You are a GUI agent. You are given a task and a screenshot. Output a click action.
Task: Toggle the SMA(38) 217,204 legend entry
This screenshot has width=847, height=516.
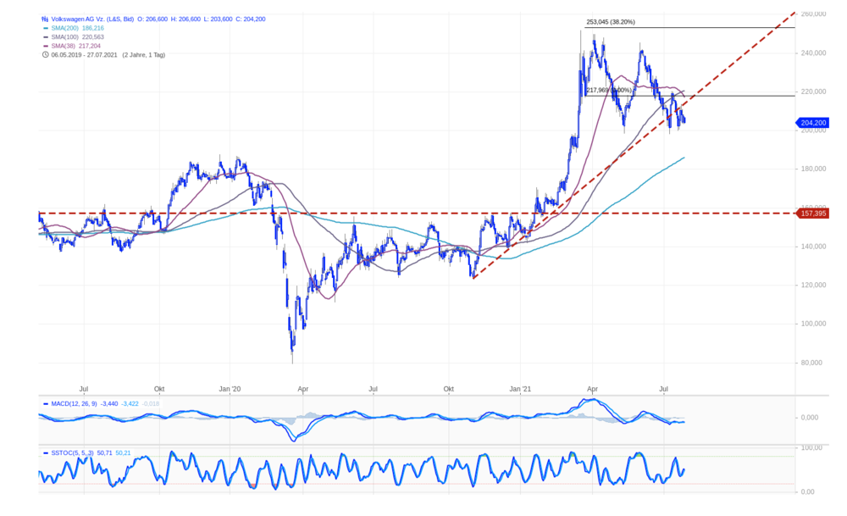[75, 47]
